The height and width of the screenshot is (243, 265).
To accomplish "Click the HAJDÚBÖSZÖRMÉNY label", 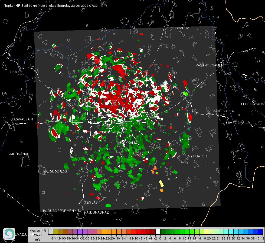I will (x=59, y=211).
